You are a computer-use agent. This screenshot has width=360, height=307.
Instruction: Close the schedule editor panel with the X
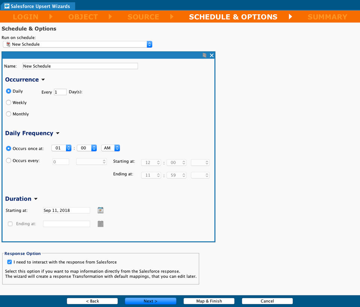tap(211, 55)
